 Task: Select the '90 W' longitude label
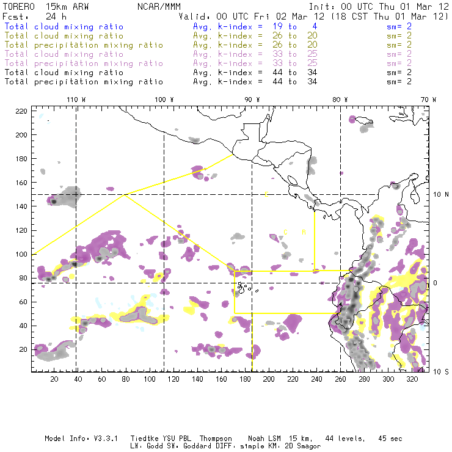click(x=252, y=100)
